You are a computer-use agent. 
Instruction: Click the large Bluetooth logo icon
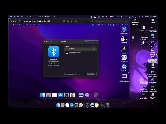(54, 52)
